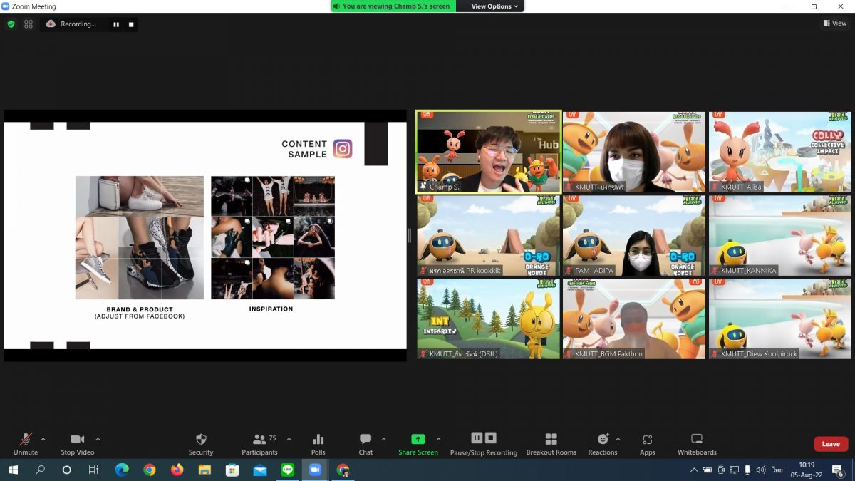855x481 pixels.
Task: Switch to the Zoom taskbar icon
Action: click(x=315, y=470)
